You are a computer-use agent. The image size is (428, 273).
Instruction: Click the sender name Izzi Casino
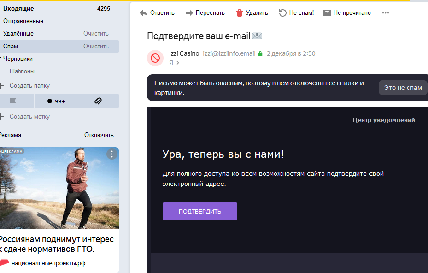click(x=184, y=53)
